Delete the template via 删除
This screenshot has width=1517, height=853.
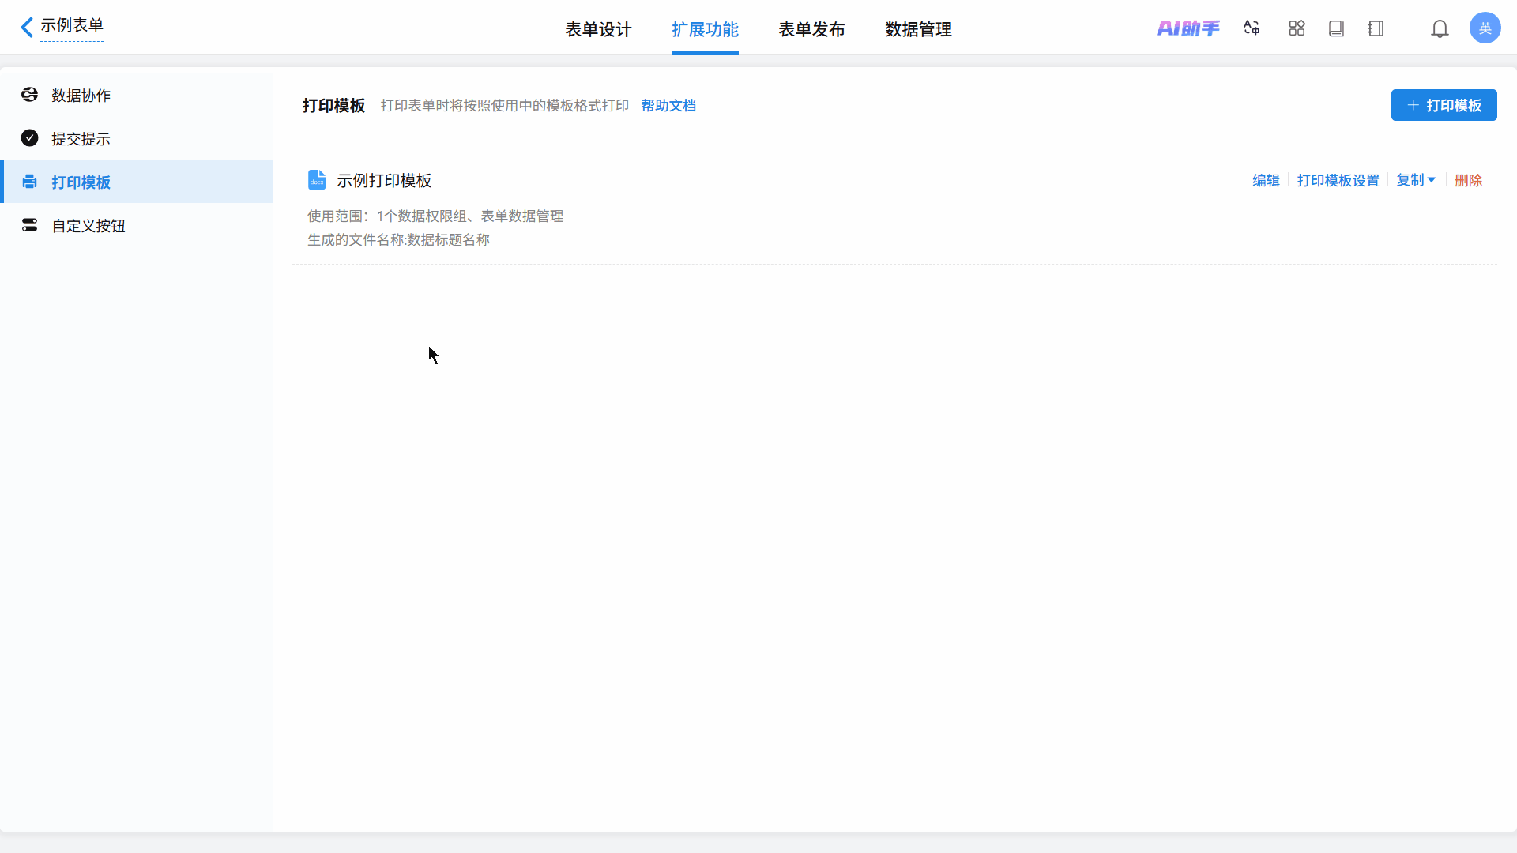pos(1468,181)
